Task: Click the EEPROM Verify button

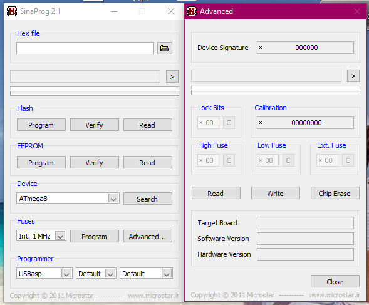Action: click(95, 162)
